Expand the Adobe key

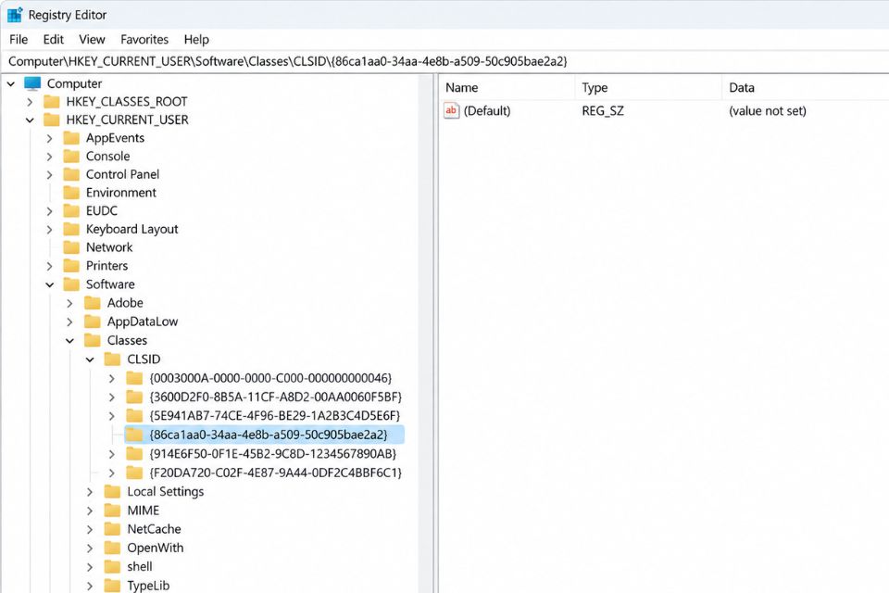pyautogui.click(x=69, y=304)
